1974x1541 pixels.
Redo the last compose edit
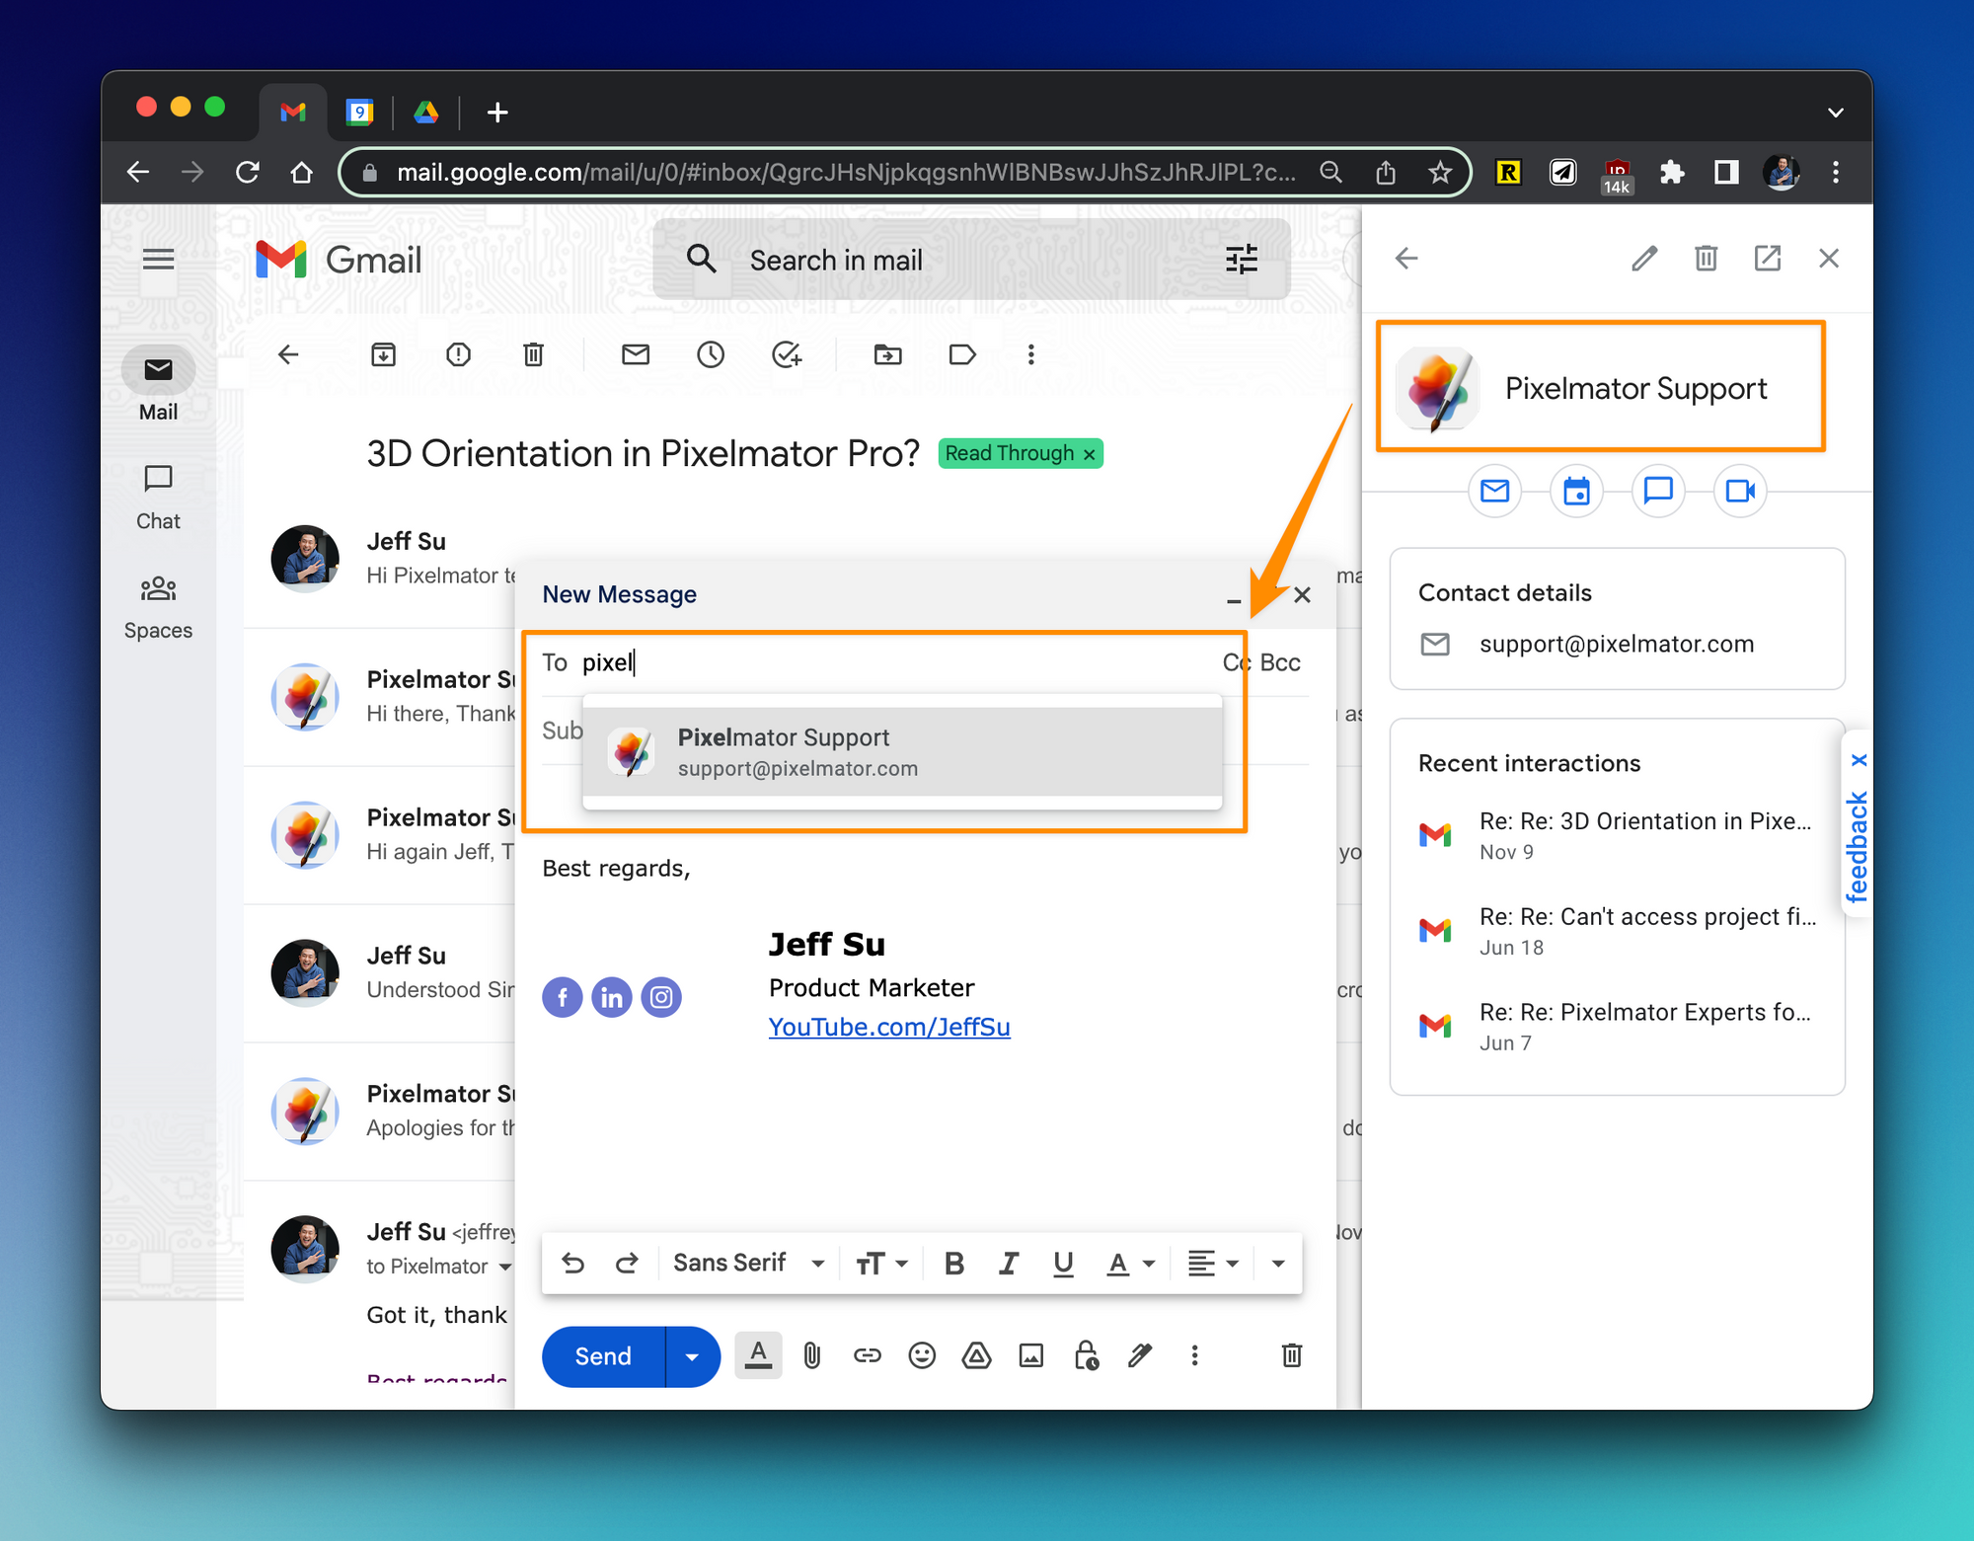[627, 1264]
